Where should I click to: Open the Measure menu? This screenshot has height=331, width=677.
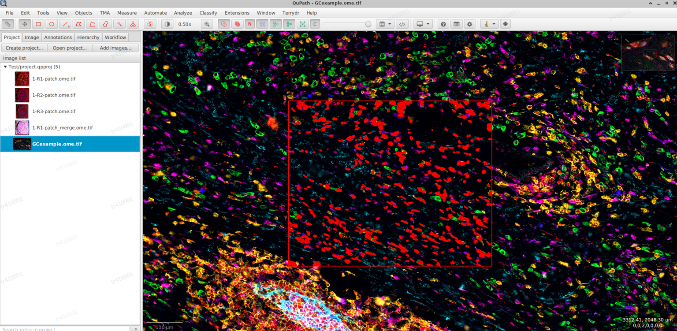127,13
